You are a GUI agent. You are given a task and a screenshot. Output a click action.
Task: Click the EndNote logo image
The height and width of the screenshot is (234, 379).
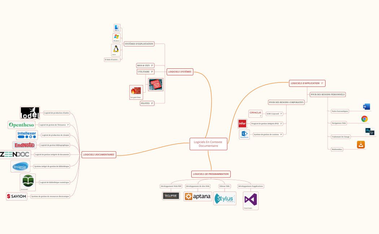(24, 145)
